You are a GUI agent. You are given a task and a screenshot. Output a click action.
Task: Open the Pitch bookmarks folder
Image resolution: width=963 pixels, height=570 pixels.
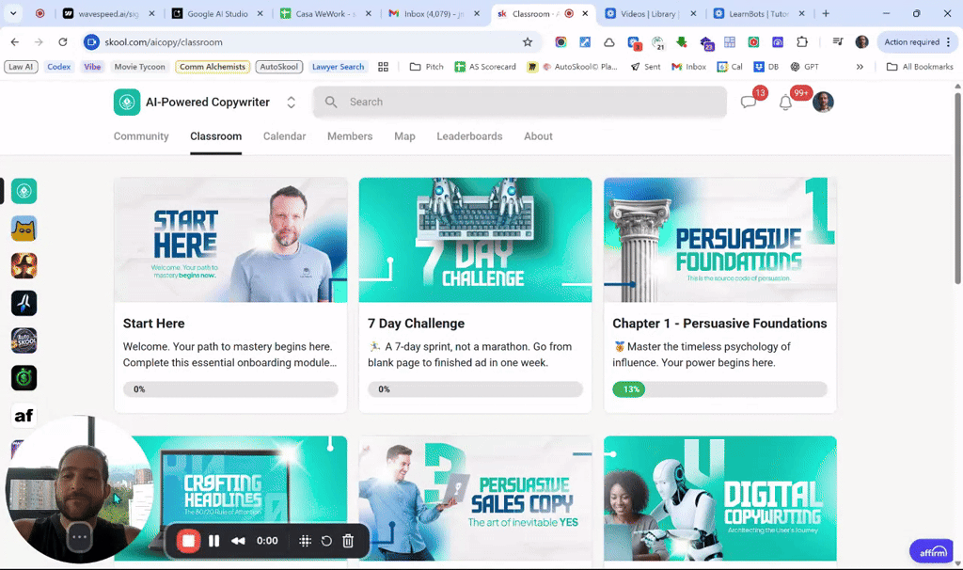427,67
